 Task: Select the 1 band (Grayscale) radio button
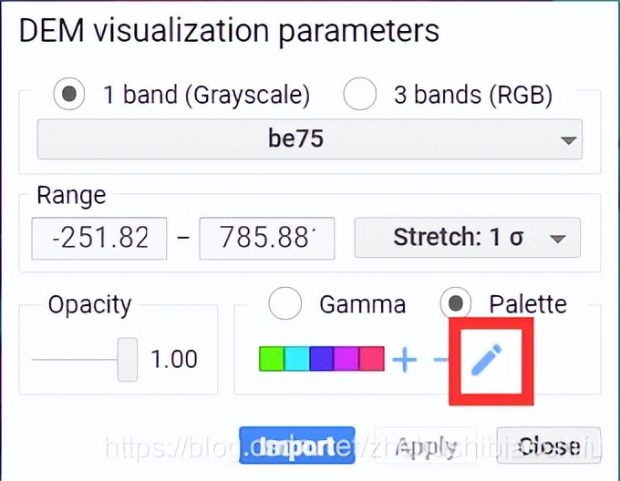coord(70,94)
